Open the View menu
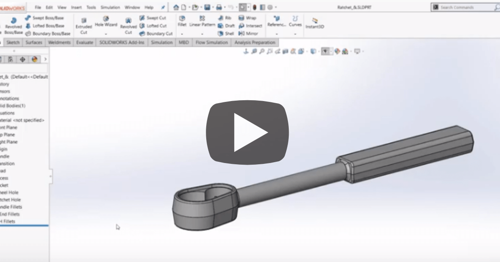Viewport: 500px width, 262px height. click(x=62, y=7)
